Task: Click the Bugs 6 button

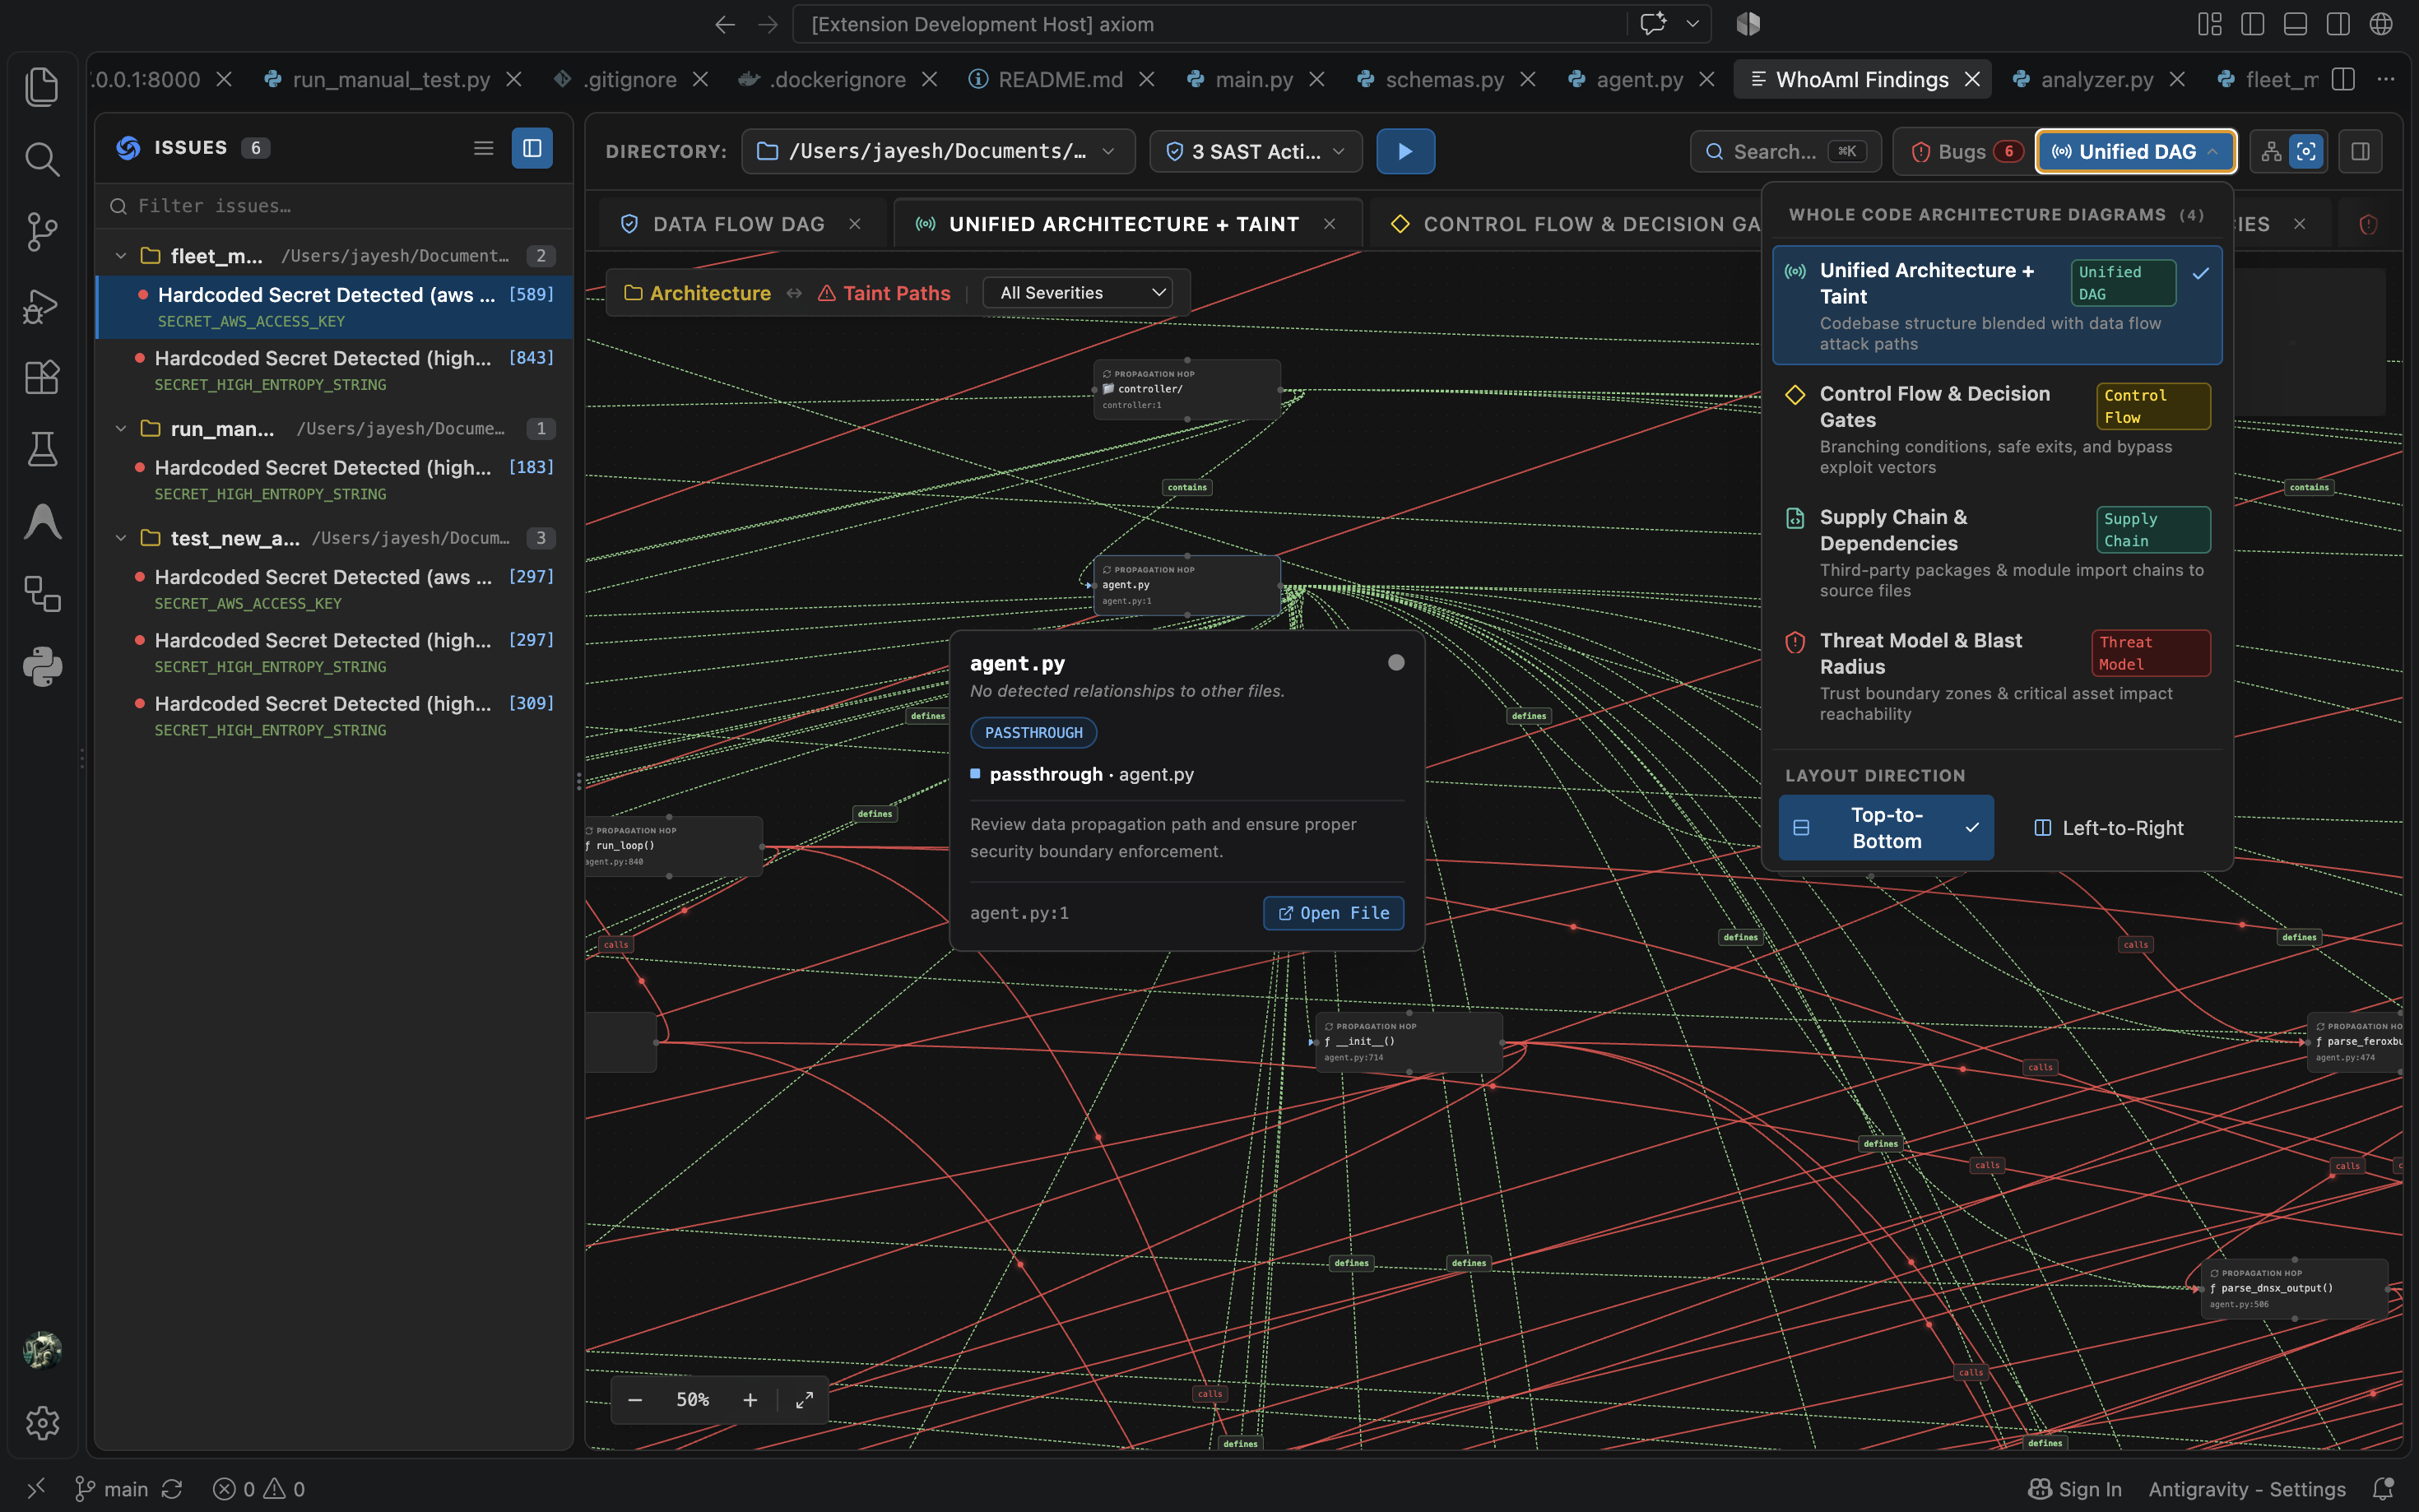Action: (1966, 151)
